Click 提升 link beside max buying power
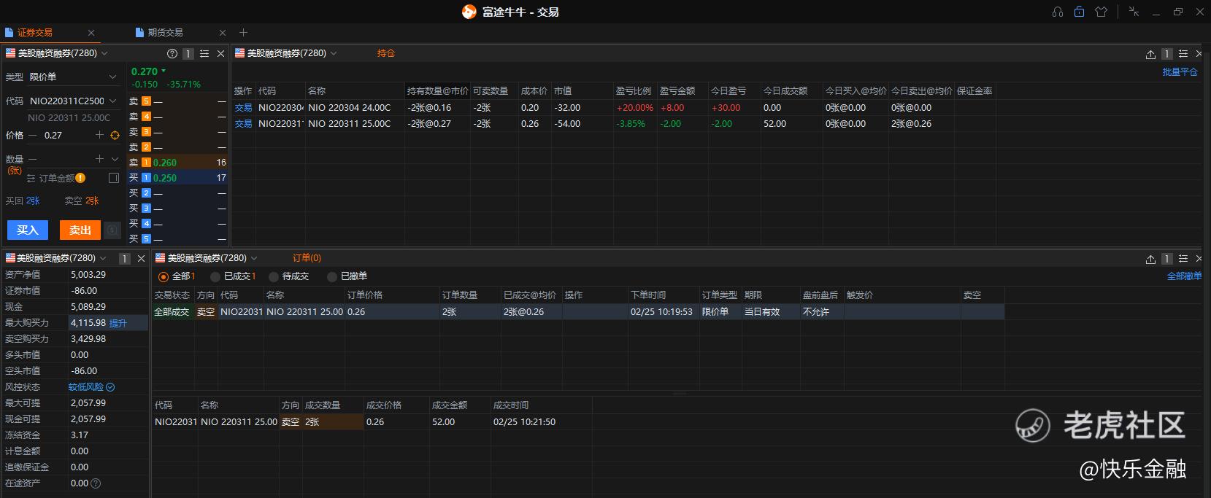This screenshot has height=498, width=1211. [118, 323]
